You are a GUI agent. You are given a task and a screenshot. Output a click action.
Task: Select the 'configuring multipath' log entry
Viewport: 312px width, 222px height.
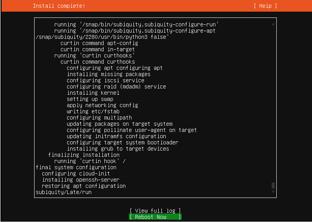[99, 118]
